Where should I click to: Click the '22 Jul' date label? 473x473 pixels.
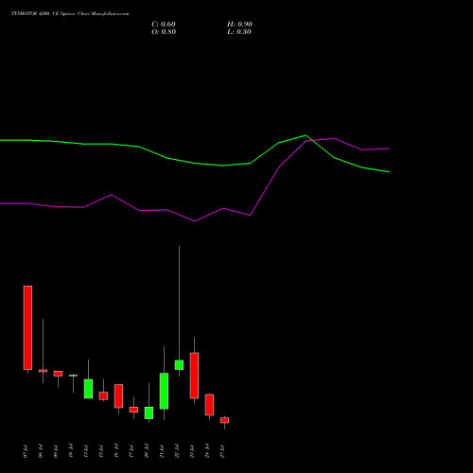(177, 451)
